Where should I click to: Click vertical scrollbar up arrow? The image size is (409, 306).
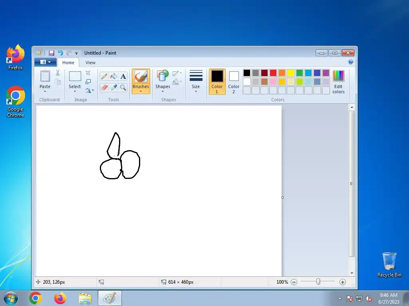click(351, 107)
